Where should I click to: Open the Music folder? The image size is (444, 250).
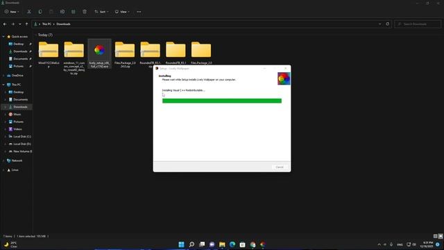[x=17, y=114]
